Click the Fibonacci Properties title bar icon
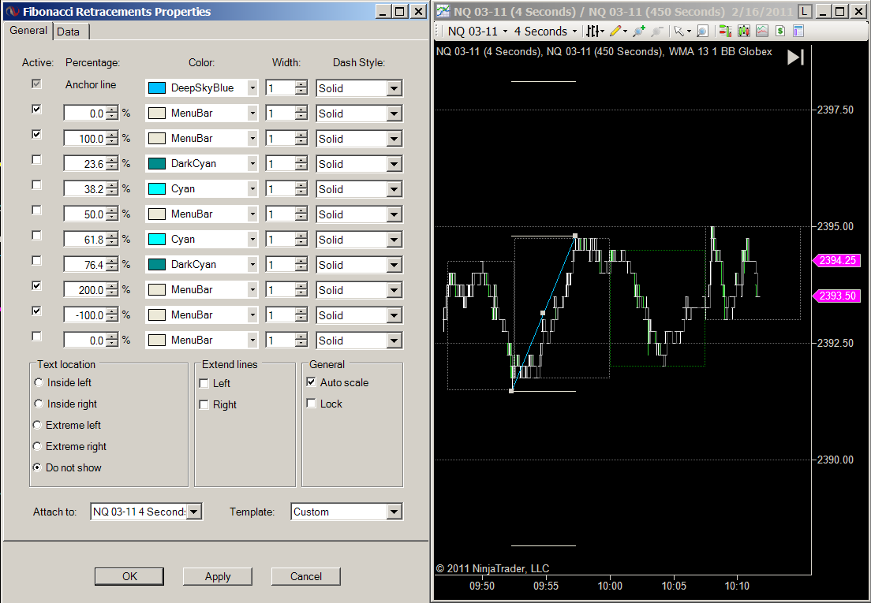Image resolution: width=871 pixels, height=603 pixels. point(12,12)
